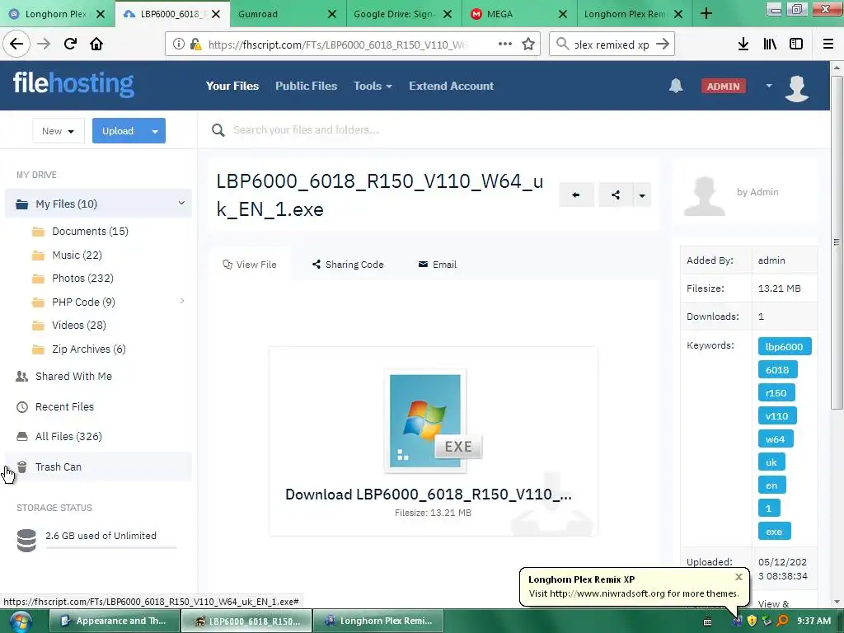Click the back arrow button next to the file name
Screen dimensions: 844x633
click(x=576, y=195)
